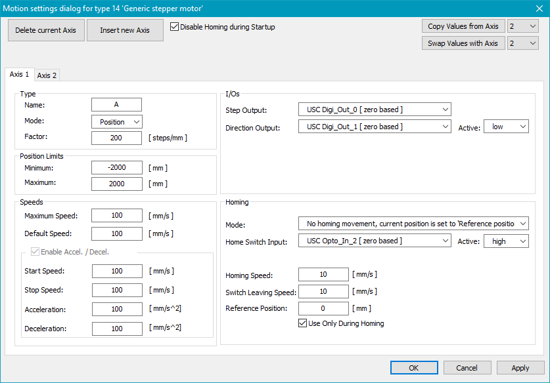Image resolution: width=550 pixels, height=383 pixels.
Task: Click the Delete current Axis button
Action: pos(46,30)
